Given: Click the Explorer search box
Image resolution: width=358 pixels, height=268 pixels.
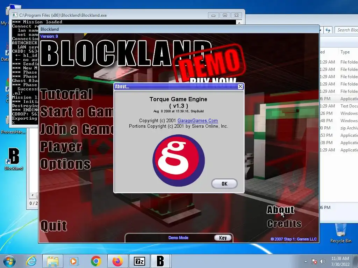Looking at the screenshot, I should click(346, 30).
